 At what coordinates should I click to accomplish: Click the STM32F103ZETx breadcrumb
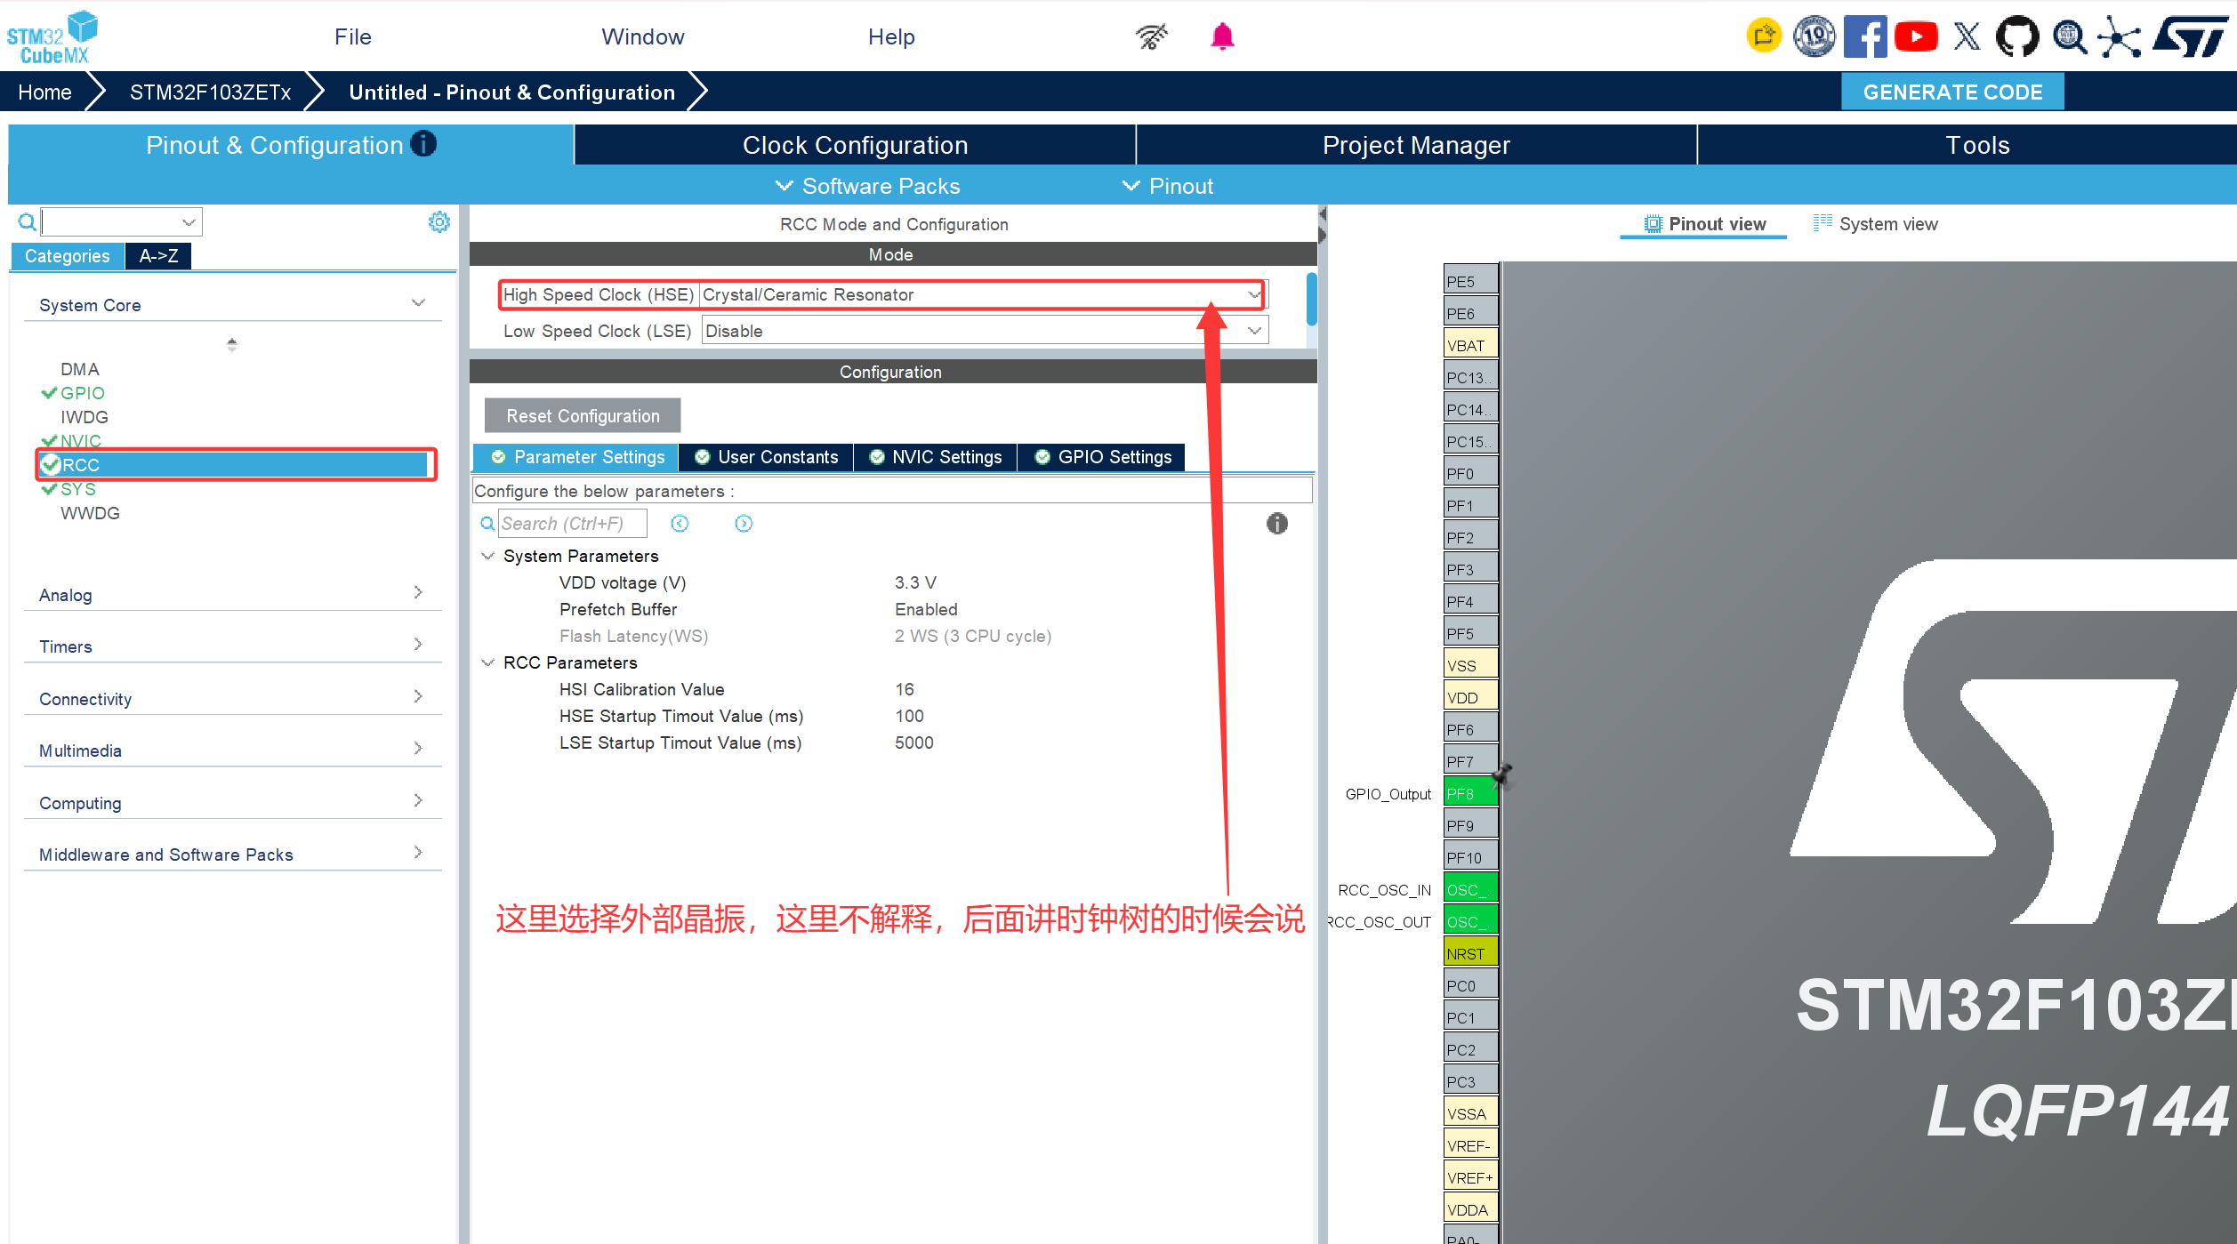[210, 92]
